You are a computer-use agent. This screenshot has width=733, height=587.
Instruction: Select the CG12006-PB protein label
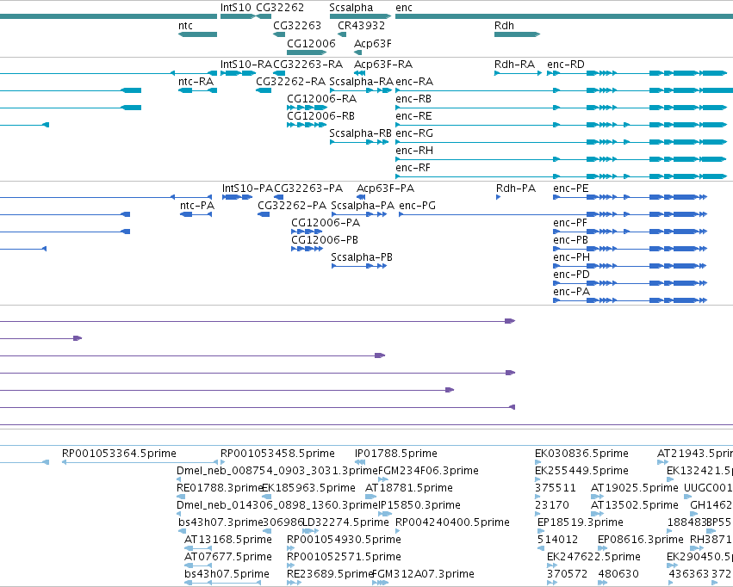tap(325, 240)
